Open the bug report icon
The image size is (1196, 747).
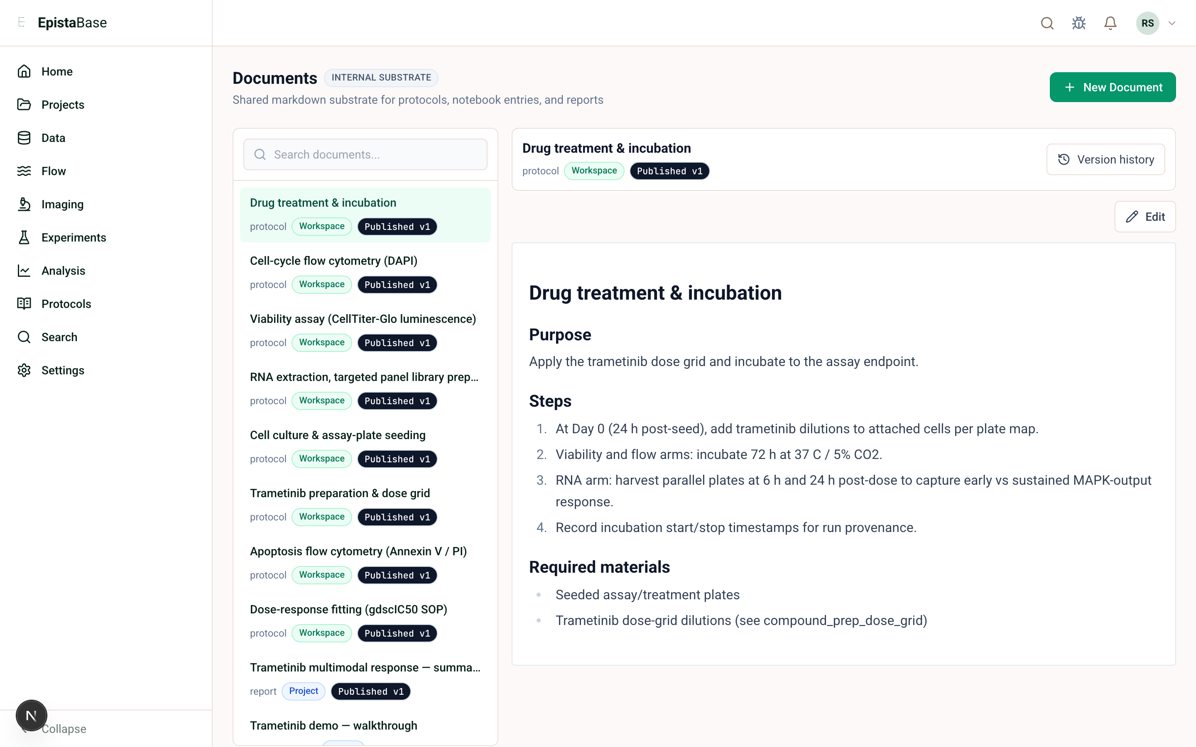(x=1078, y=23)
